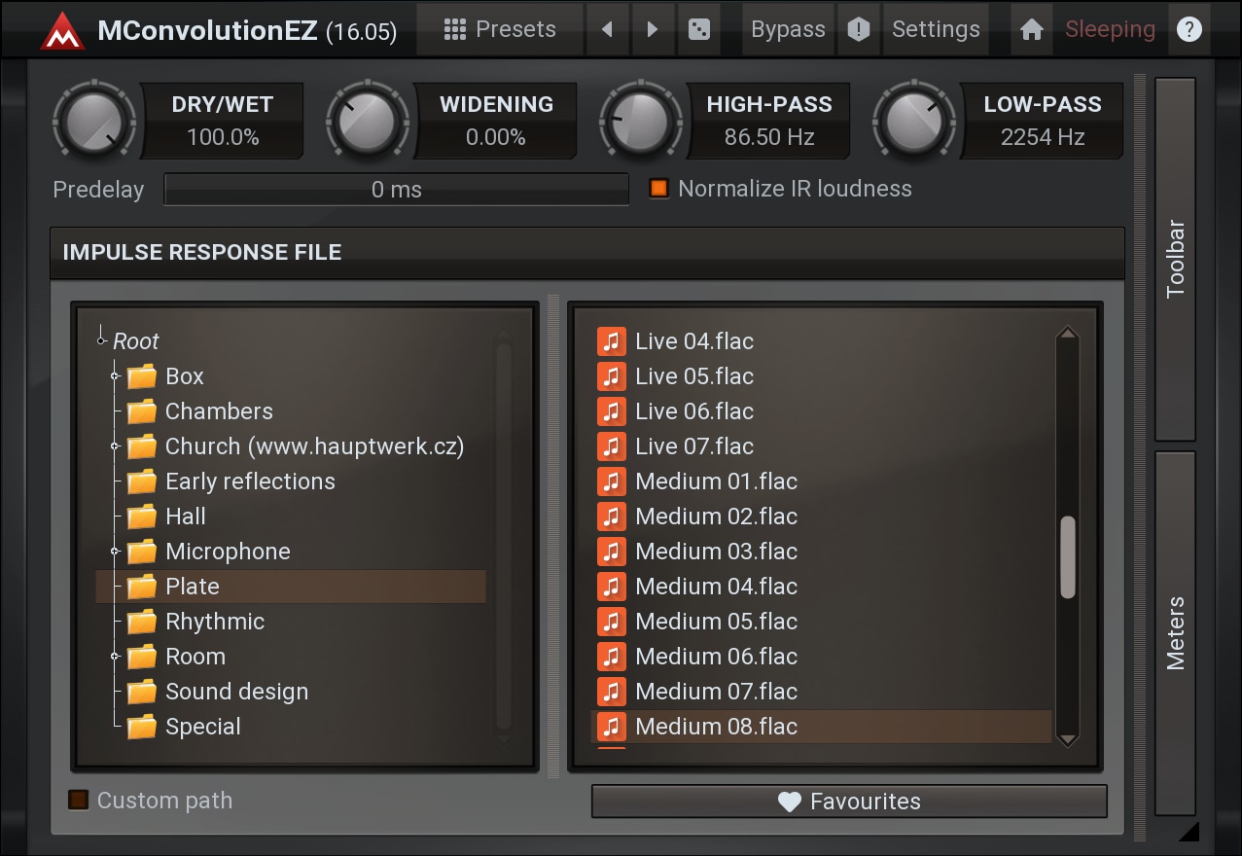
Task: Load the previous preset arrow
Action: coord(608,29)
